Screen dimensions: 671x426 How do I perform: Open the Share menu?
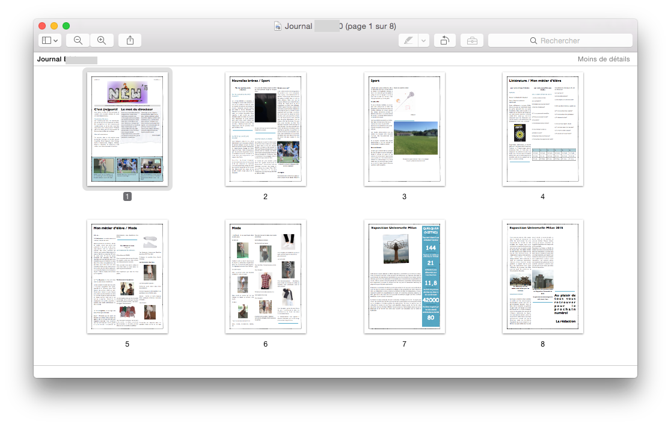[x=130, y=40]
